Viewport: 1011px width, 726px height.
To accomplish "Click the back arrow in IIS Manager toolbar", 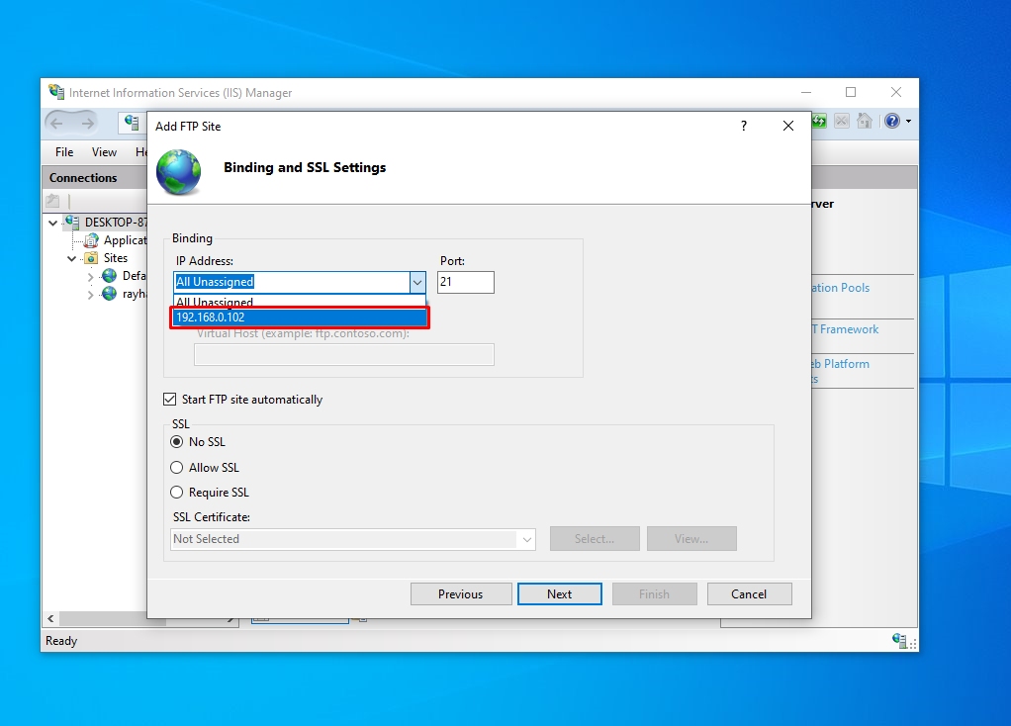I will click(x=56, y=123).
